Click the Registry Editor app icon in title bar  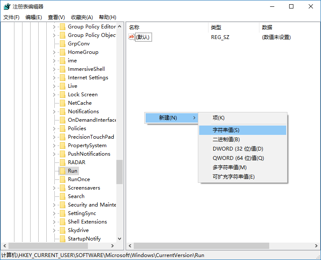pos(7,6)
